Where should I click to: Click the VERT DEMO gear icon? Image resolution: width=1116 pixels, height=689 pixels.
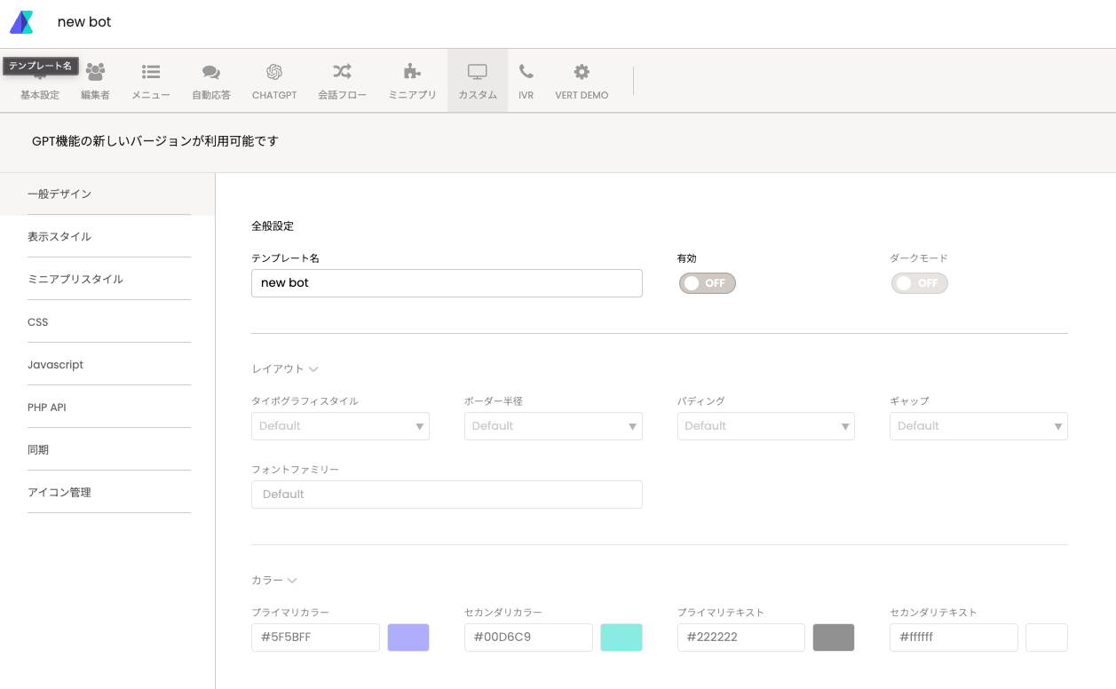582,72
